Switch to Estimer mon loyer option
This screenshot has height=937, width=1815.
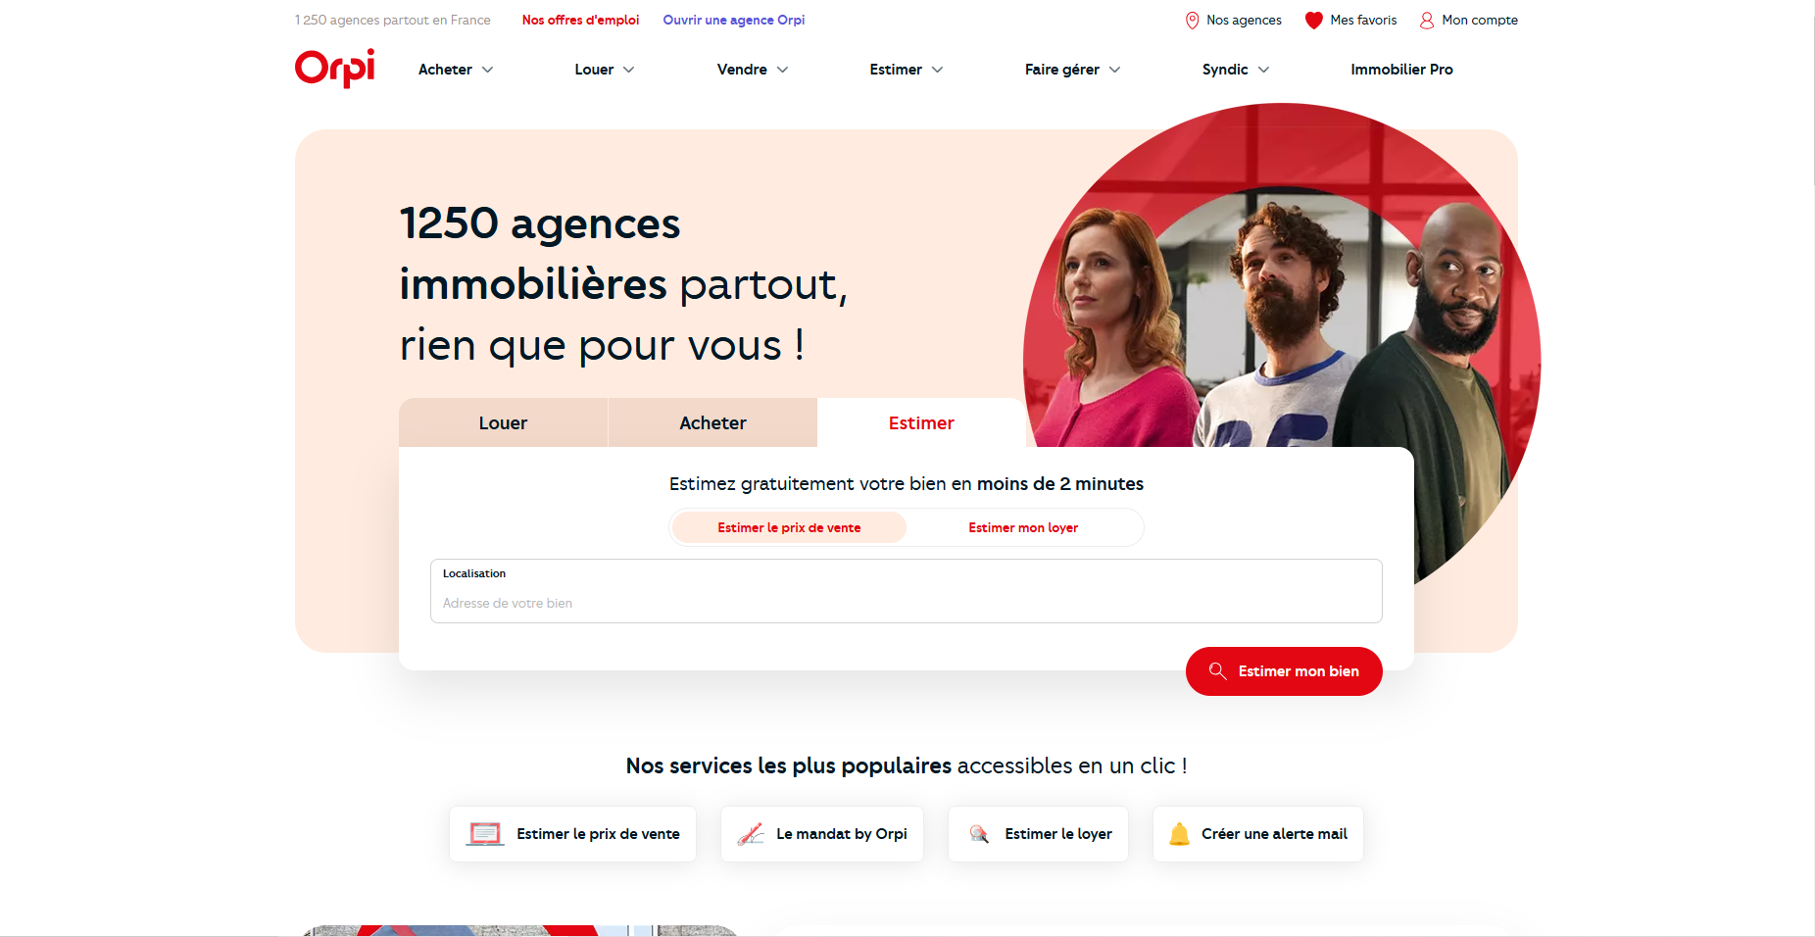coord(1023,527)
